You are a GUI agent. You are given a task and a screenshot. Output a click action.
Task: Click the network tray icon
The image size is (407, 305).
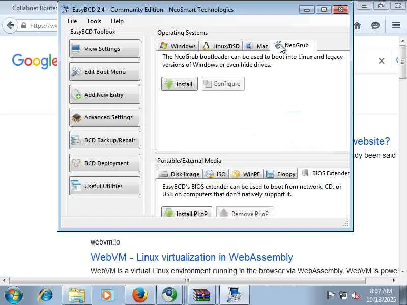coord(343,295)
